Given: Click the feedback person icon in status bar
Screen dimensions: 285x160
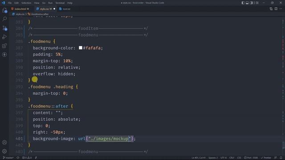Looking at the screenshot, I should click(x=276, y=158).
